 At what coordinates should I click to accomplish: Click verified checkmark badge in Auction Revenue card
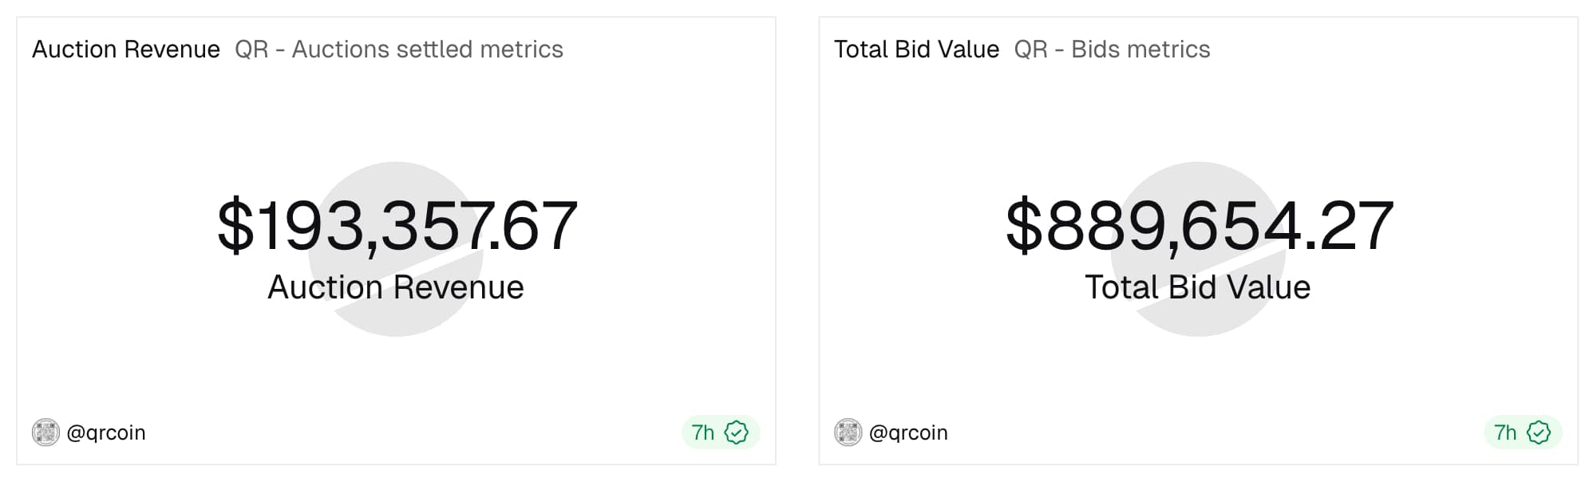coord(736,433)
